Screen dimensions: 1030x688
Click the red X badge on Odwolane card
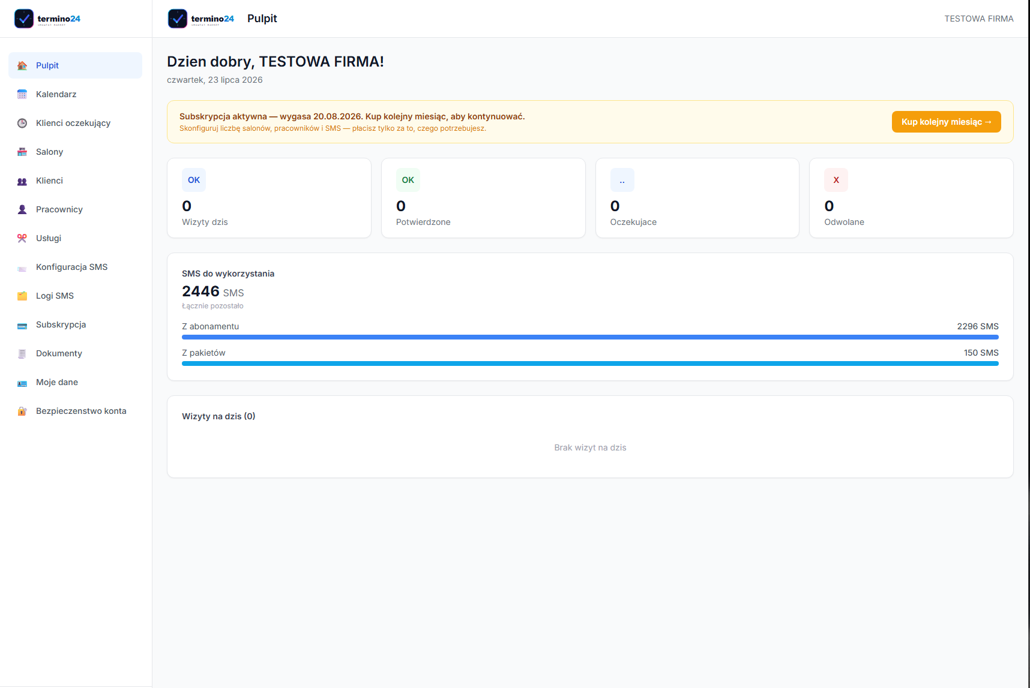pos(836,180)
